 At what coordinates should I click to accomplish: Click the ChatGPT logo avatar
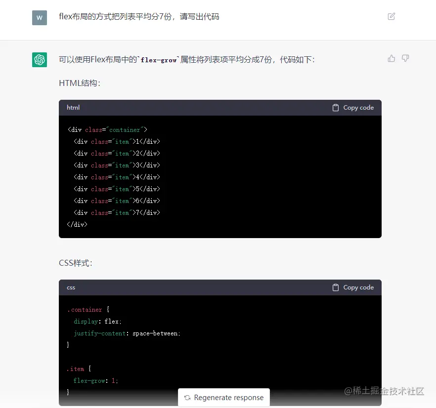pos(40,59)
